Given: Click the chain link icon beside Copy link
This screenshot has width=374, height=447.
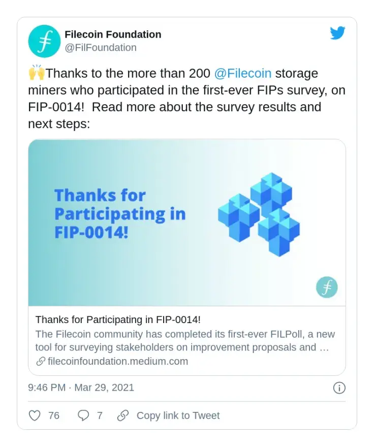Looking at the screenshot, I should (123, 416).
